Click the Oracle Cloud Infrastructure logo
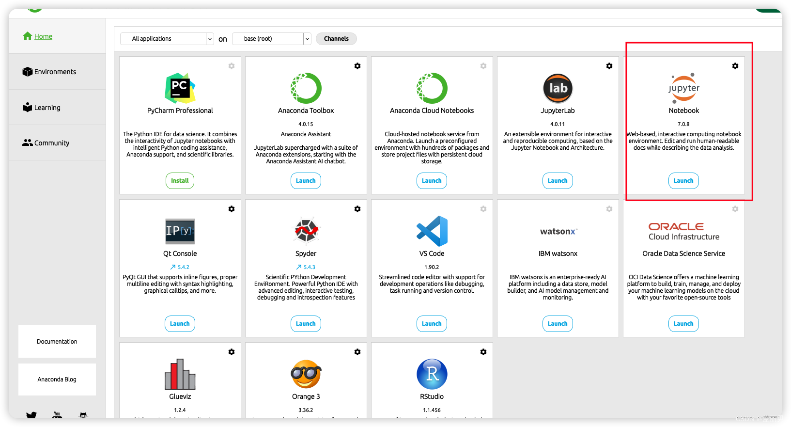791x427 pixels. tap(684, 231)
